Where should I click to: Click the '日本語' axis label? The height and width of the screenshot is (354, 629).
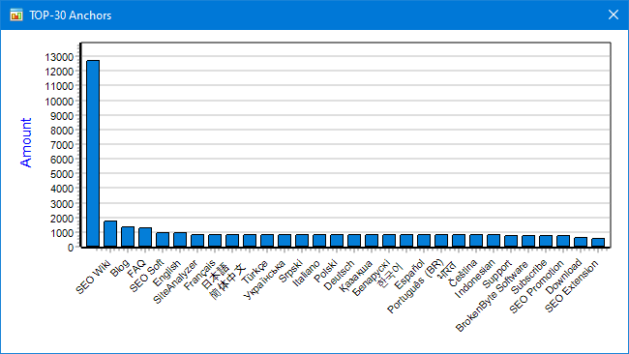tap(216, 276)
